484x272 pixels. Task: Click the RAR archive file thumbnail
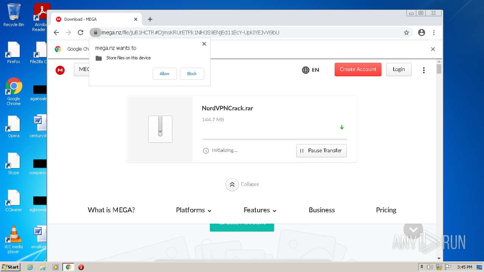pos(160,129)
